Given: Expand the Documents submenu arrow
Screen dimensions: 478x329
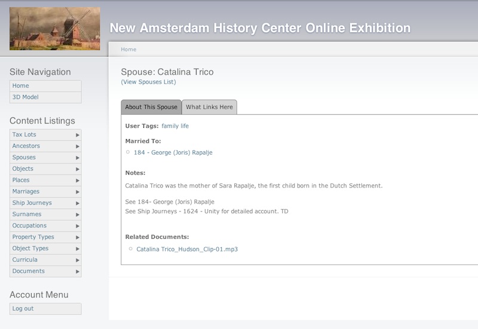Looking at the screenshot, I should (78, 272).
